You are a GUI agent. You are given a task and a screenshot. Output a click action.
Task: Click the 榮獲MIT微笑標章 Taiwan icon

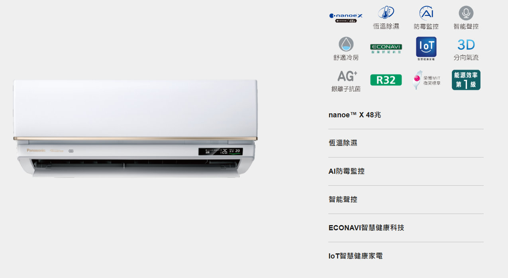point(426,80)
